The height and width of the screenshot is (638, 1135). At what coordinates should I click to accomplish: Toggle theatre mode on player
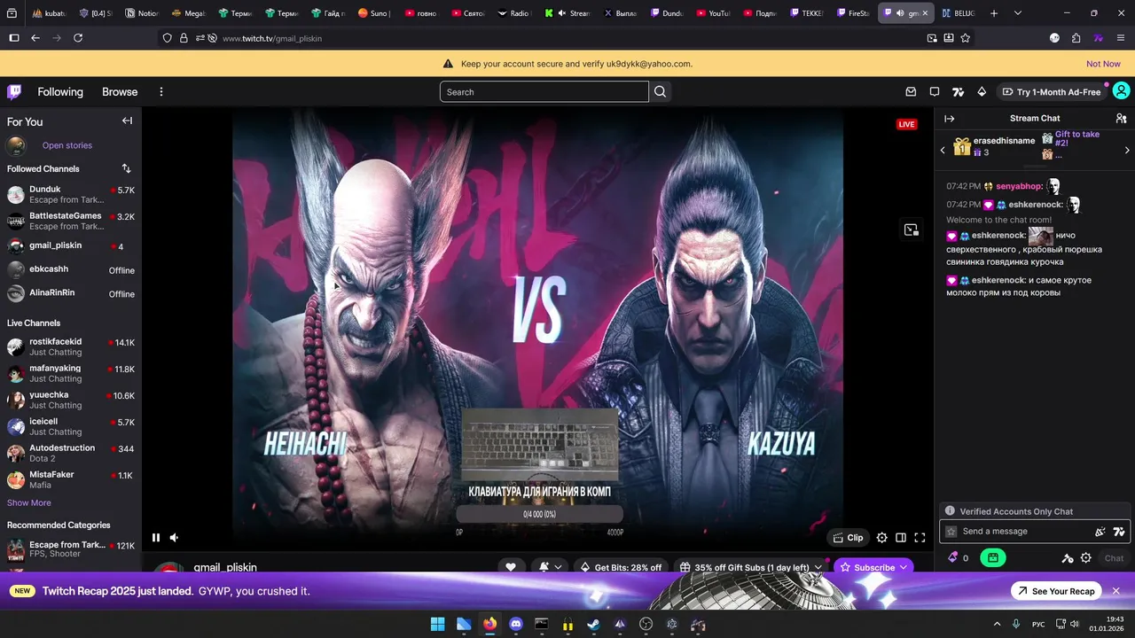[901, 538]
